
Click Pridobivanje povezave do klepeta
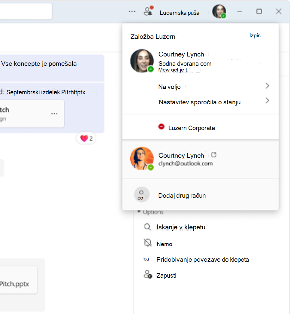[x=203, y=260]
